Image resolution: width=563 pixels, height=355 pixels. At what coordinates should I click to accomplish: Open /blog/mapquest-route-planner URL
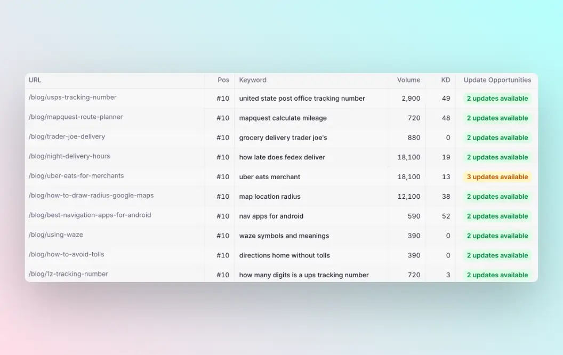(x=76, y=117)
